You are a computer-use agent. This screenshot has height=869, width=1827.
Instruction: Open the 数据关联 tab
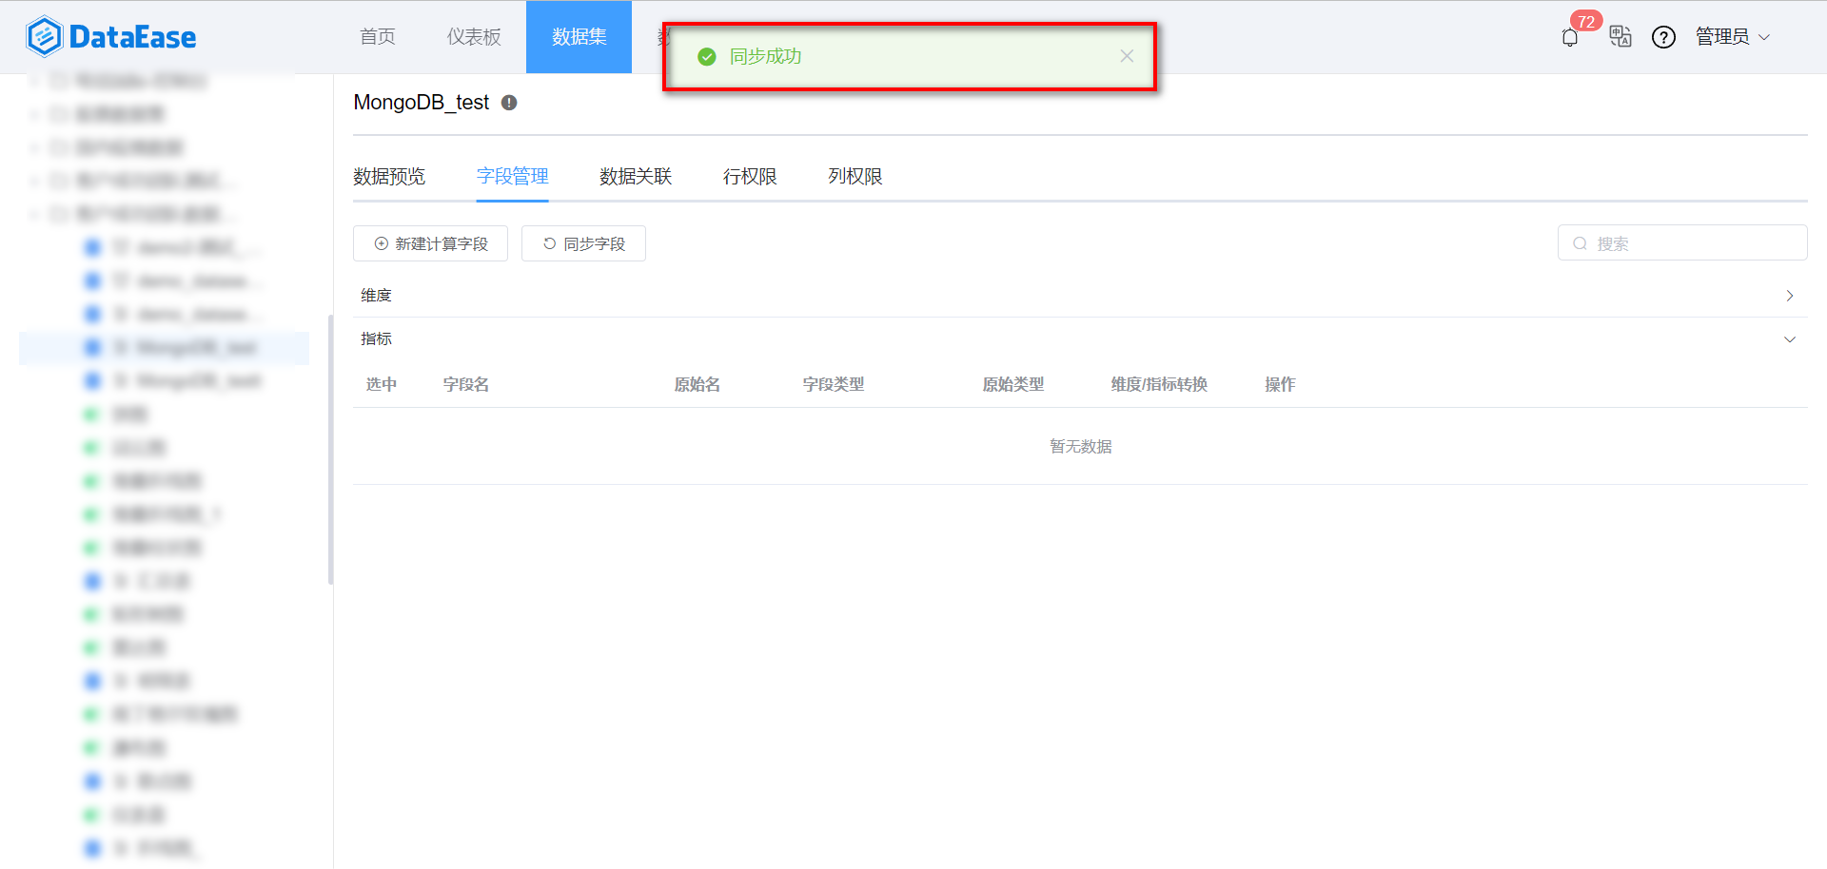pyautogui.click(x=636, y=177)
